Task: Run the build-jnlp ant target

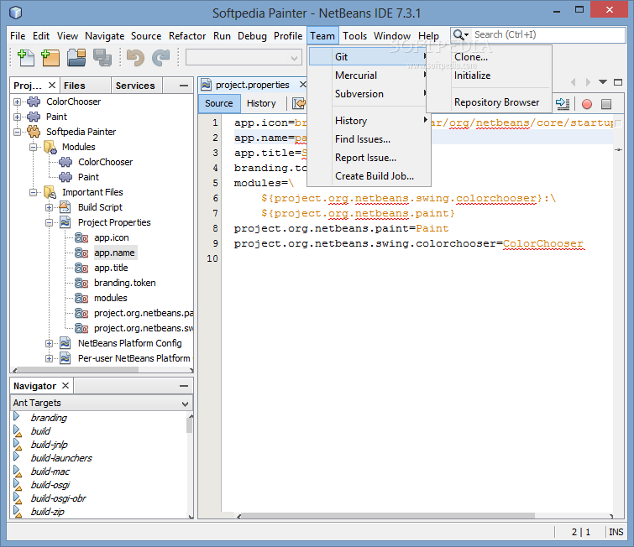Action: pos(50,445)
